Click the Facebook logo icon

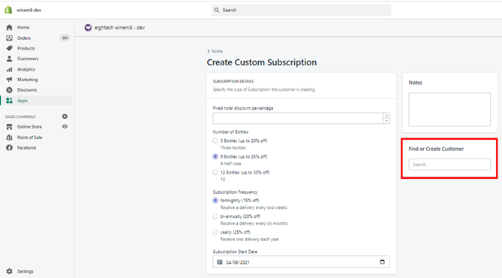click(x=9, y=147)
